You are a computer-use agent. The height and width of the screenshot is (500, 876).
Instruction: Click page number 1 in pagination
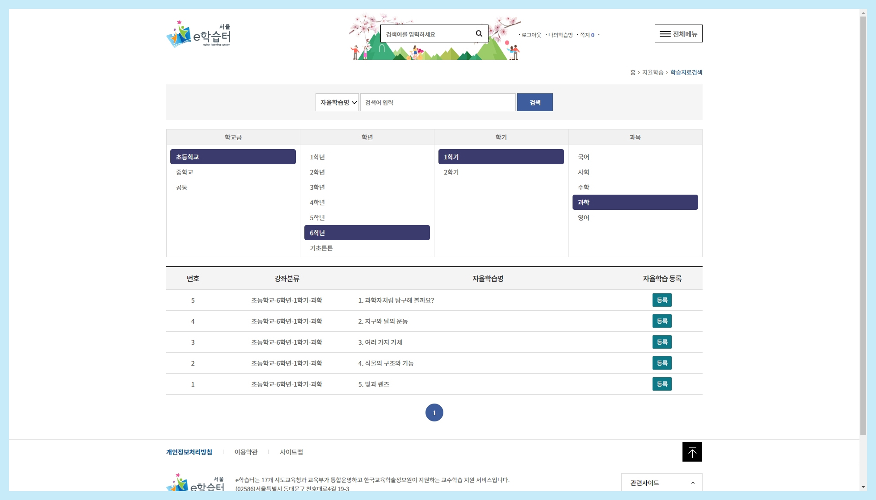point(434,413)
